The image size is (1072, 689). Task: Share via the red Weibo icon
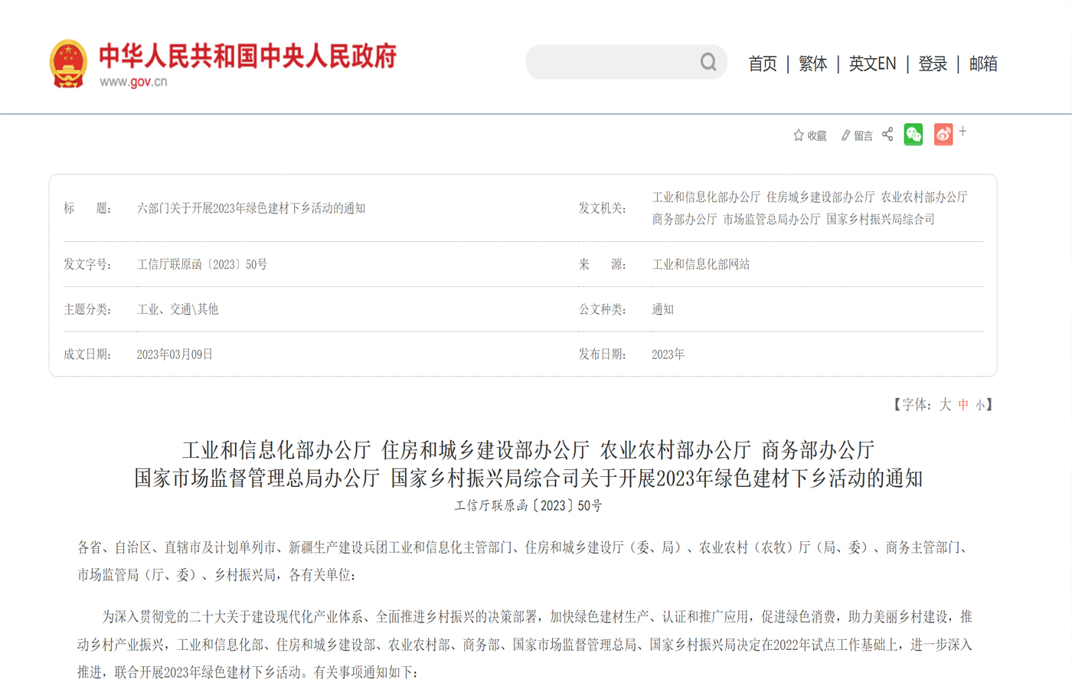[x=943, y=135]
